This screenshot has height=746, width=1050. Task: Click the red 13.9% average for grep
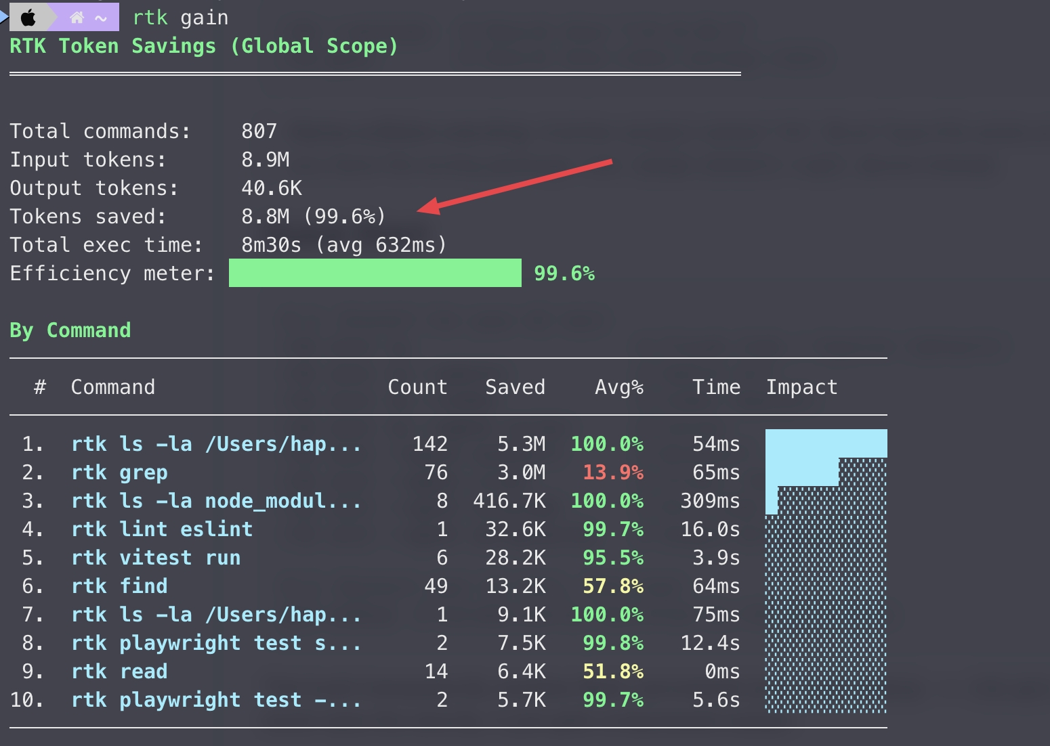coord(613,473)
